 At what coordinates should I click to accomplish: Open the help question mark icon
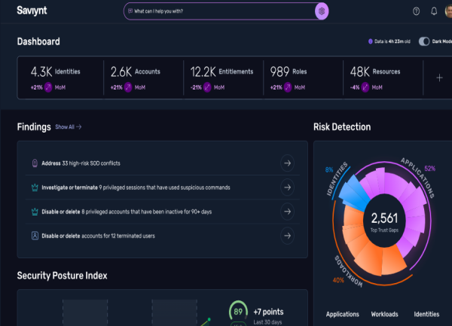(x=416, y=11)
